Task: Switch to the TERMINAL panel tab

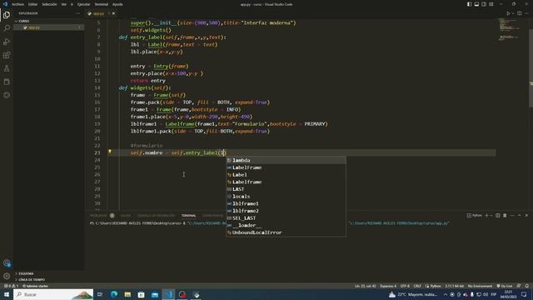Action: (x=188, y=215)
